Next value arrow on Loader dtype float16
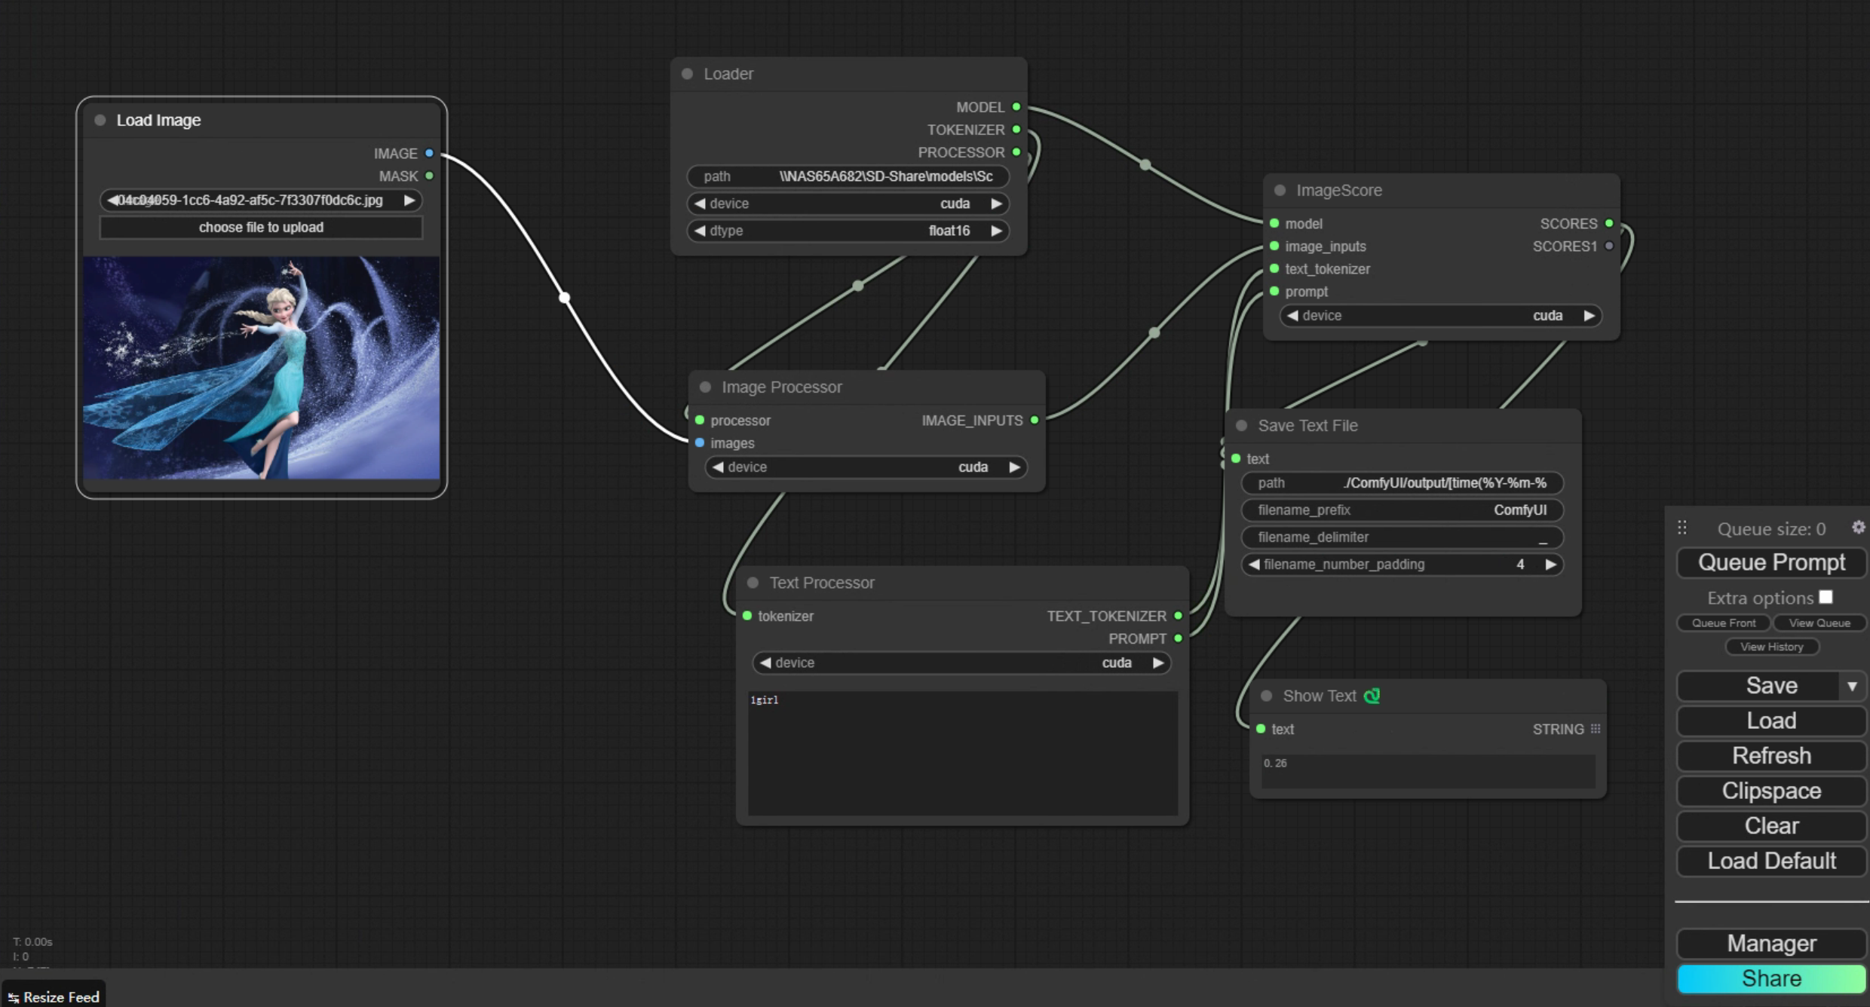The image size is (1870, 1007). pos(996,231)
